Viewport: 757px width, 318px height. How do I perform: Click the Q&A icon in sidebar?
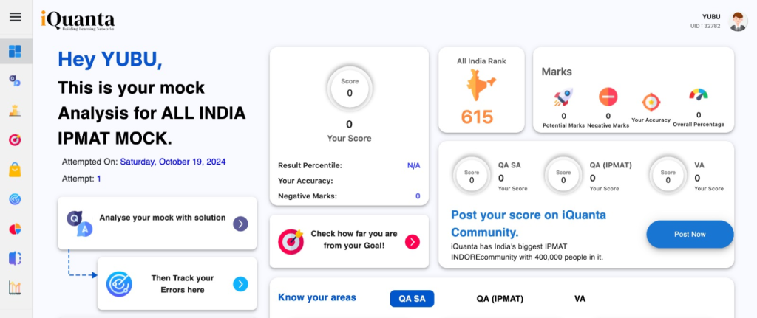[x=15, y=80]
